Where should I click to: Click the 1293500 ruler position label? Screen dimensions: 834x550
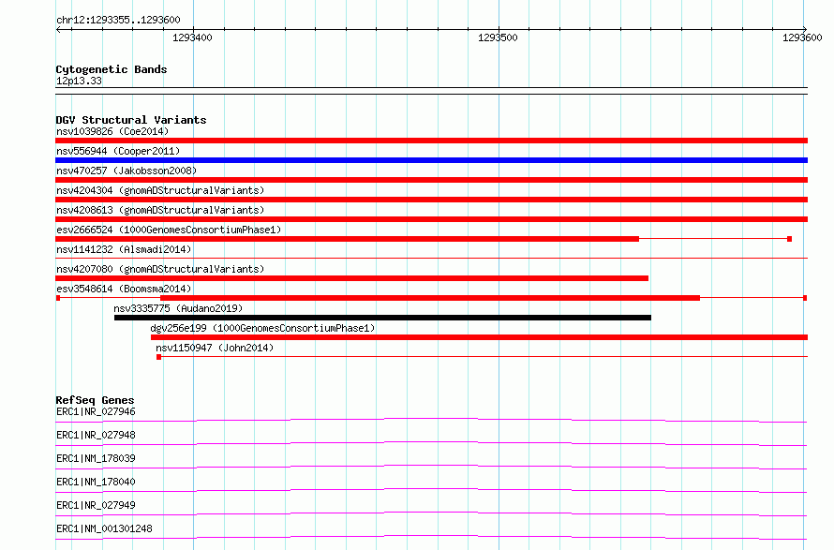pyautogui.click(x=498, y=37)
